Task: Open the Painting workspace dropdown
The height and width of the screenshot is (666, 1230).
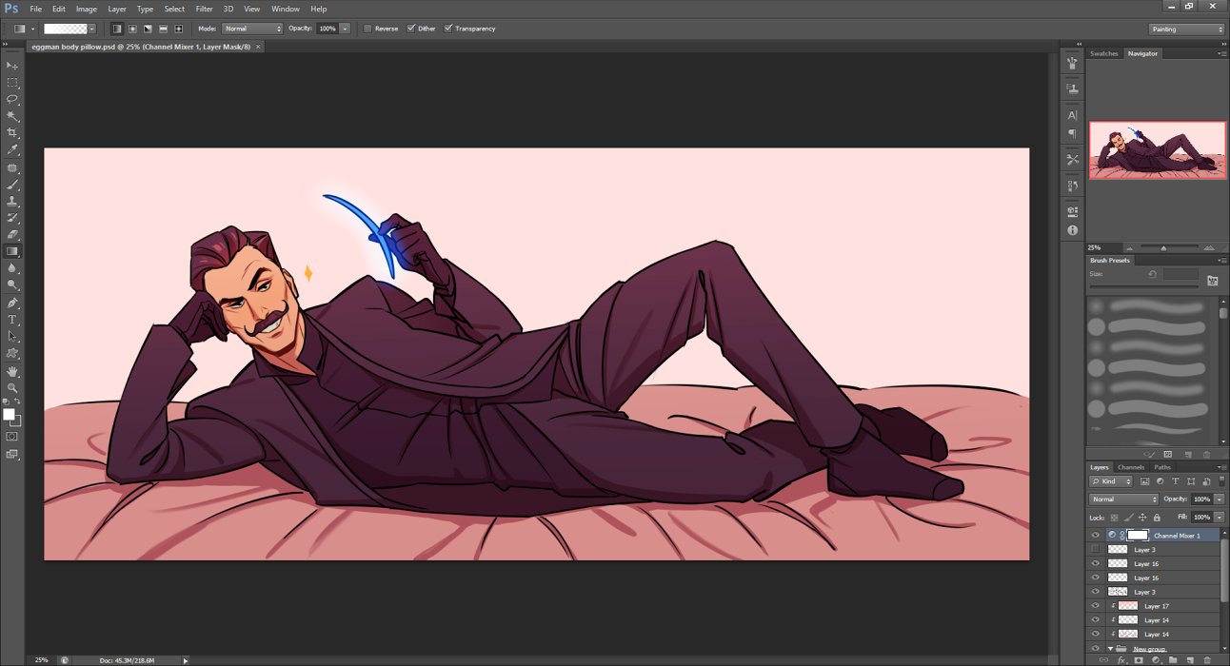Action: [x=1187, y=29]
